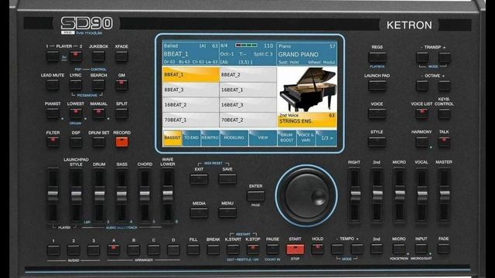Image resolution: width=495 pixels, height=278 pixels.
Task: Raise the octave with Octave plus
Action: click(444, 86)
